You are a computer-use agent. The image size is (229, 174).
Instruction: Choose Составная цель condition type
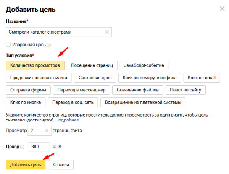(x=95, y=78)
